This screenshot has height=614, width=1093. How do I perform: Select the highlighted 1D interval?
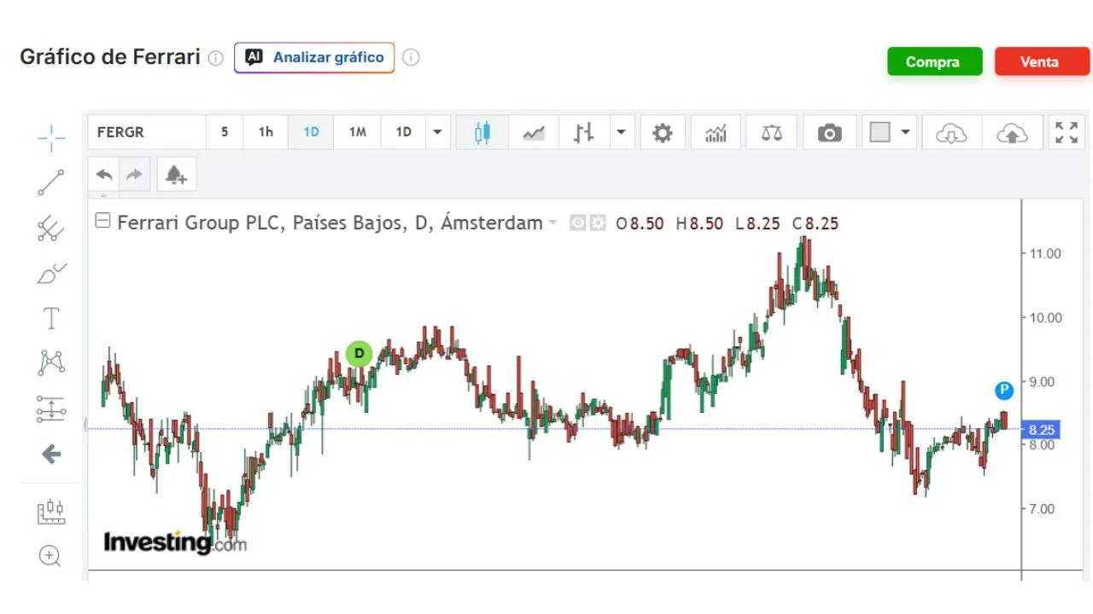click(x=312, y=132)
